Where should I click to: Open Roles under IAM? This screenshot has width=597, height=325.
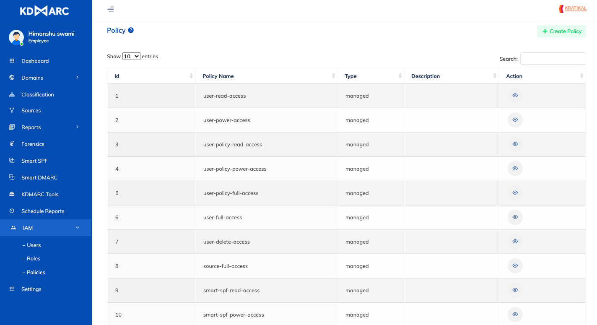34,259
